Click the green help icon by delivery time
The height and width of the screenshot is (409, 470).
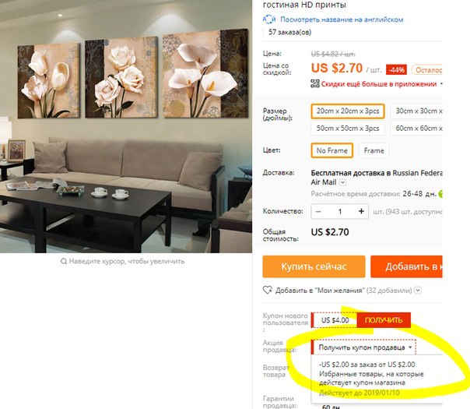(440, 194)
